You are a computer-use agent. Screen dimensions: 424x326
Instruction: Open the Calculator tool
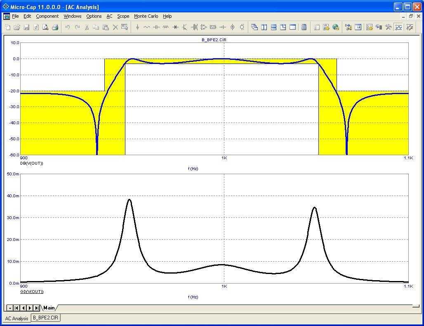click(x=304, y=27)
